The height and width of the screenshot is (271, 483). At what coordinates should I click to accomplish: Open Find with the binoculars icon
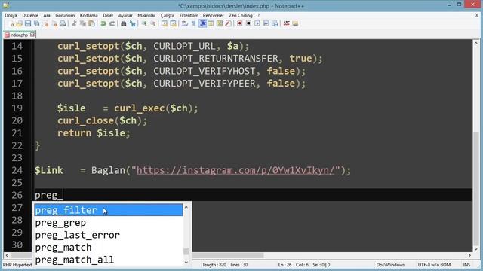(124, 23)
